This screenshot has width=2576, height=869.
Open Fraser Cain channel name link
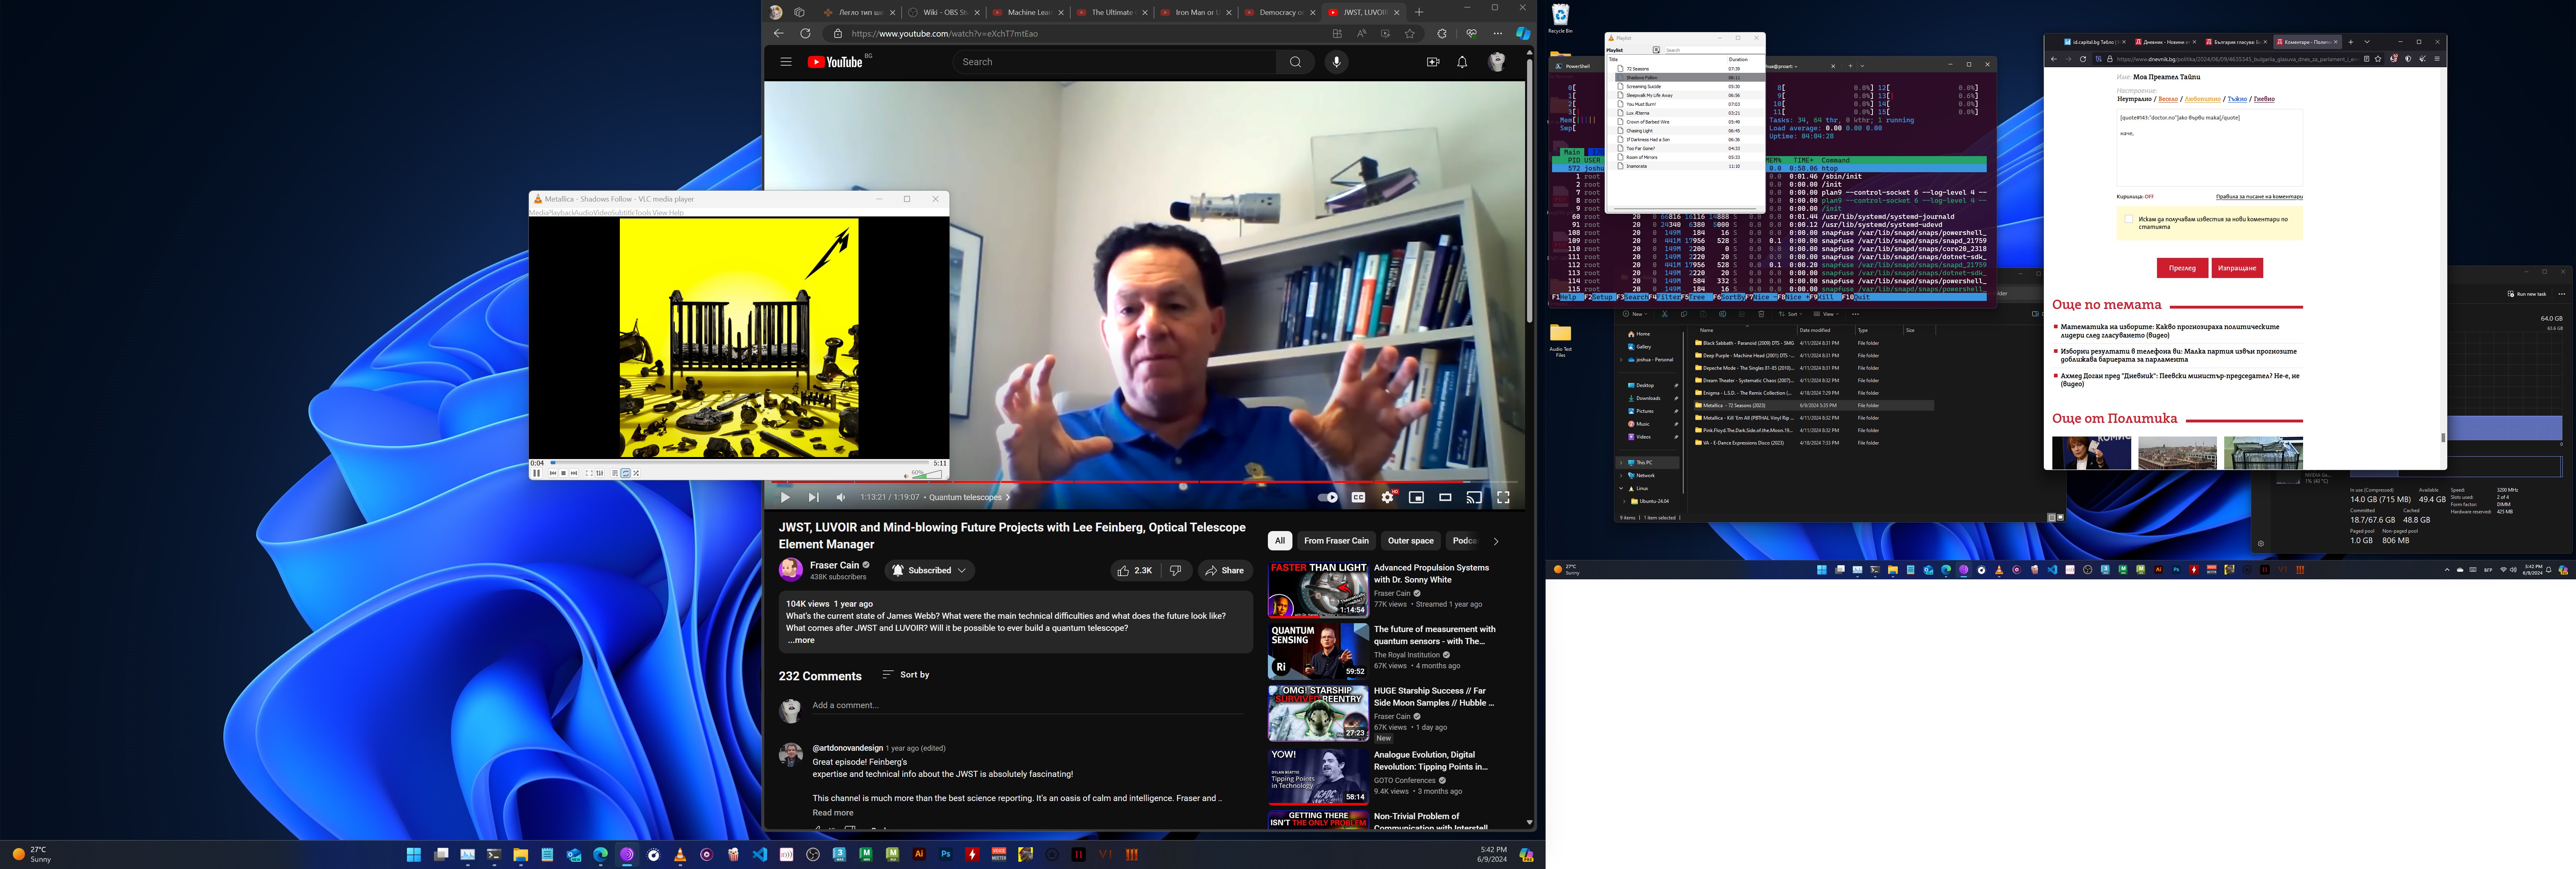click(x=834, y=565)
